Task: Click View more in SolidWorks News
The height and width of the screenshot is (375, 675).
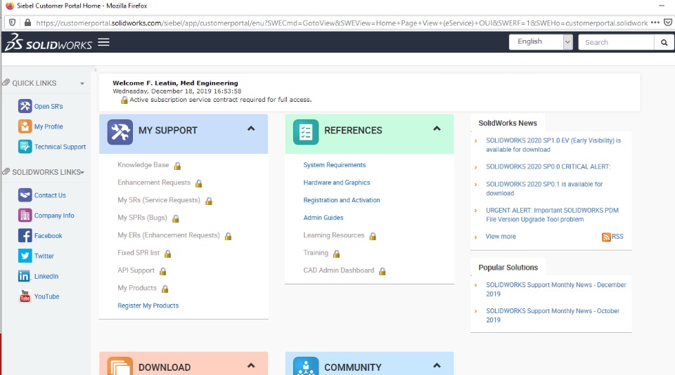Action: 501,237
